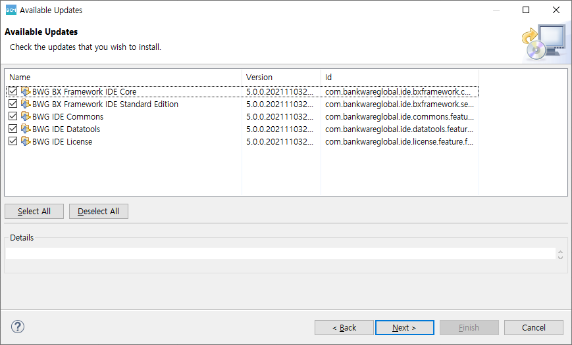
Task: Click the com.bankwareglobal.ide.bxframework.se id cell
Action: tap(400, 104)
